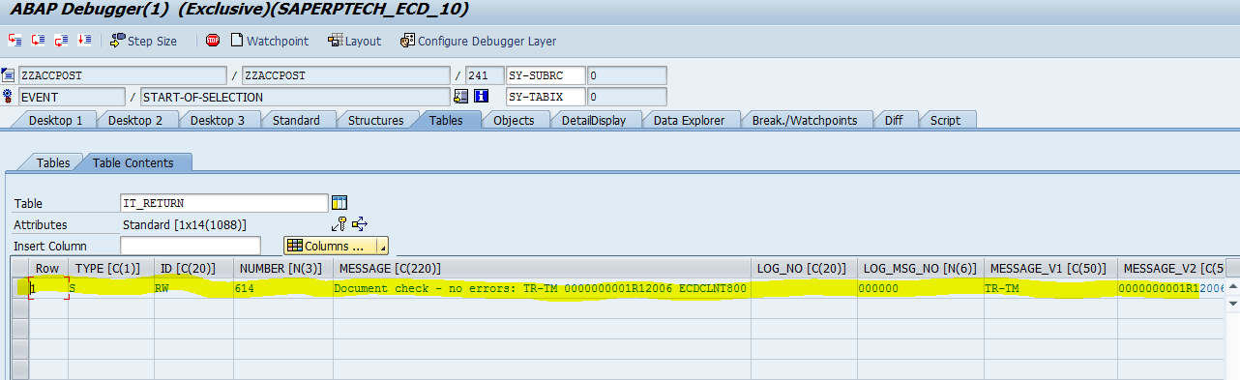The image size is (1240, 380).
Task: Click the TYPE [C(1)] column header
Action: 109,268
